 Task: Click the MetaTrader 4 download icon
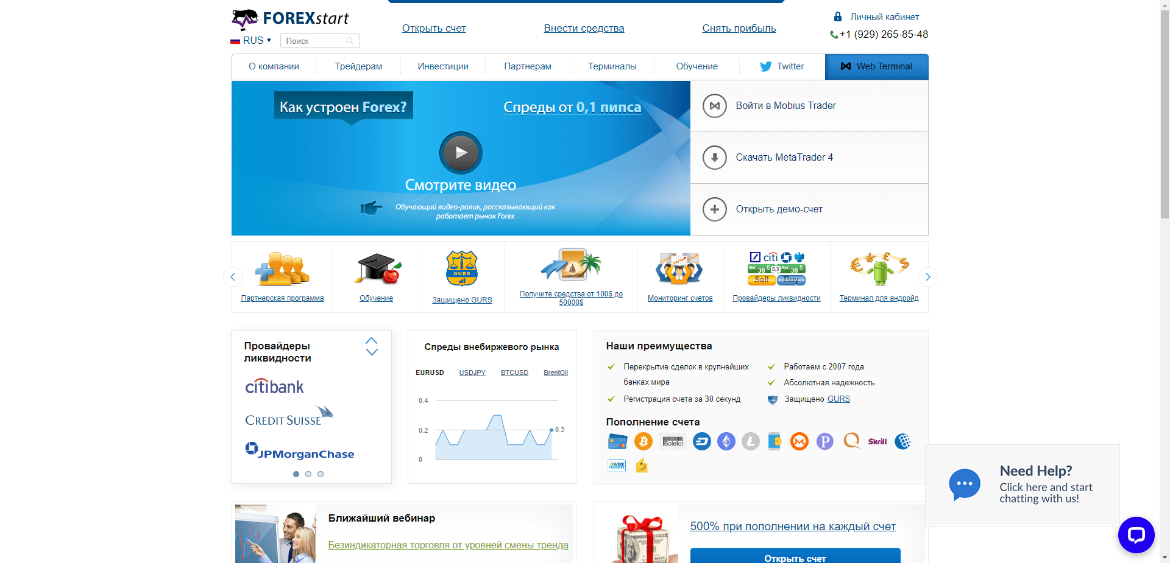click(714, 158)
